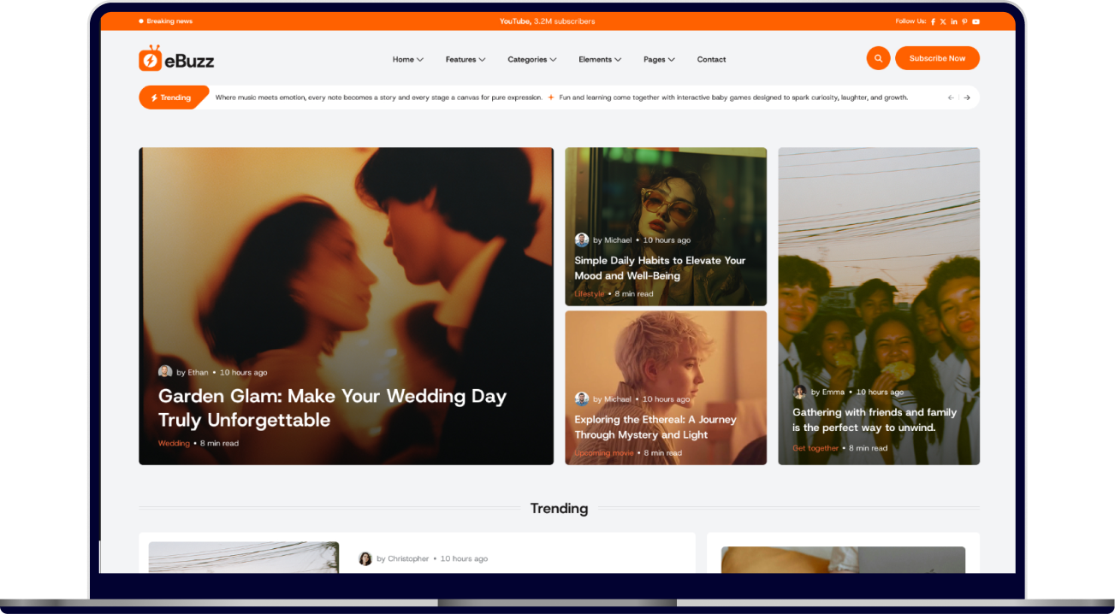Viewport: 1115px width, 614px height.
Task: Open the Pages dropdown menu
Action: pyautogui.click(x=659, y=60)
